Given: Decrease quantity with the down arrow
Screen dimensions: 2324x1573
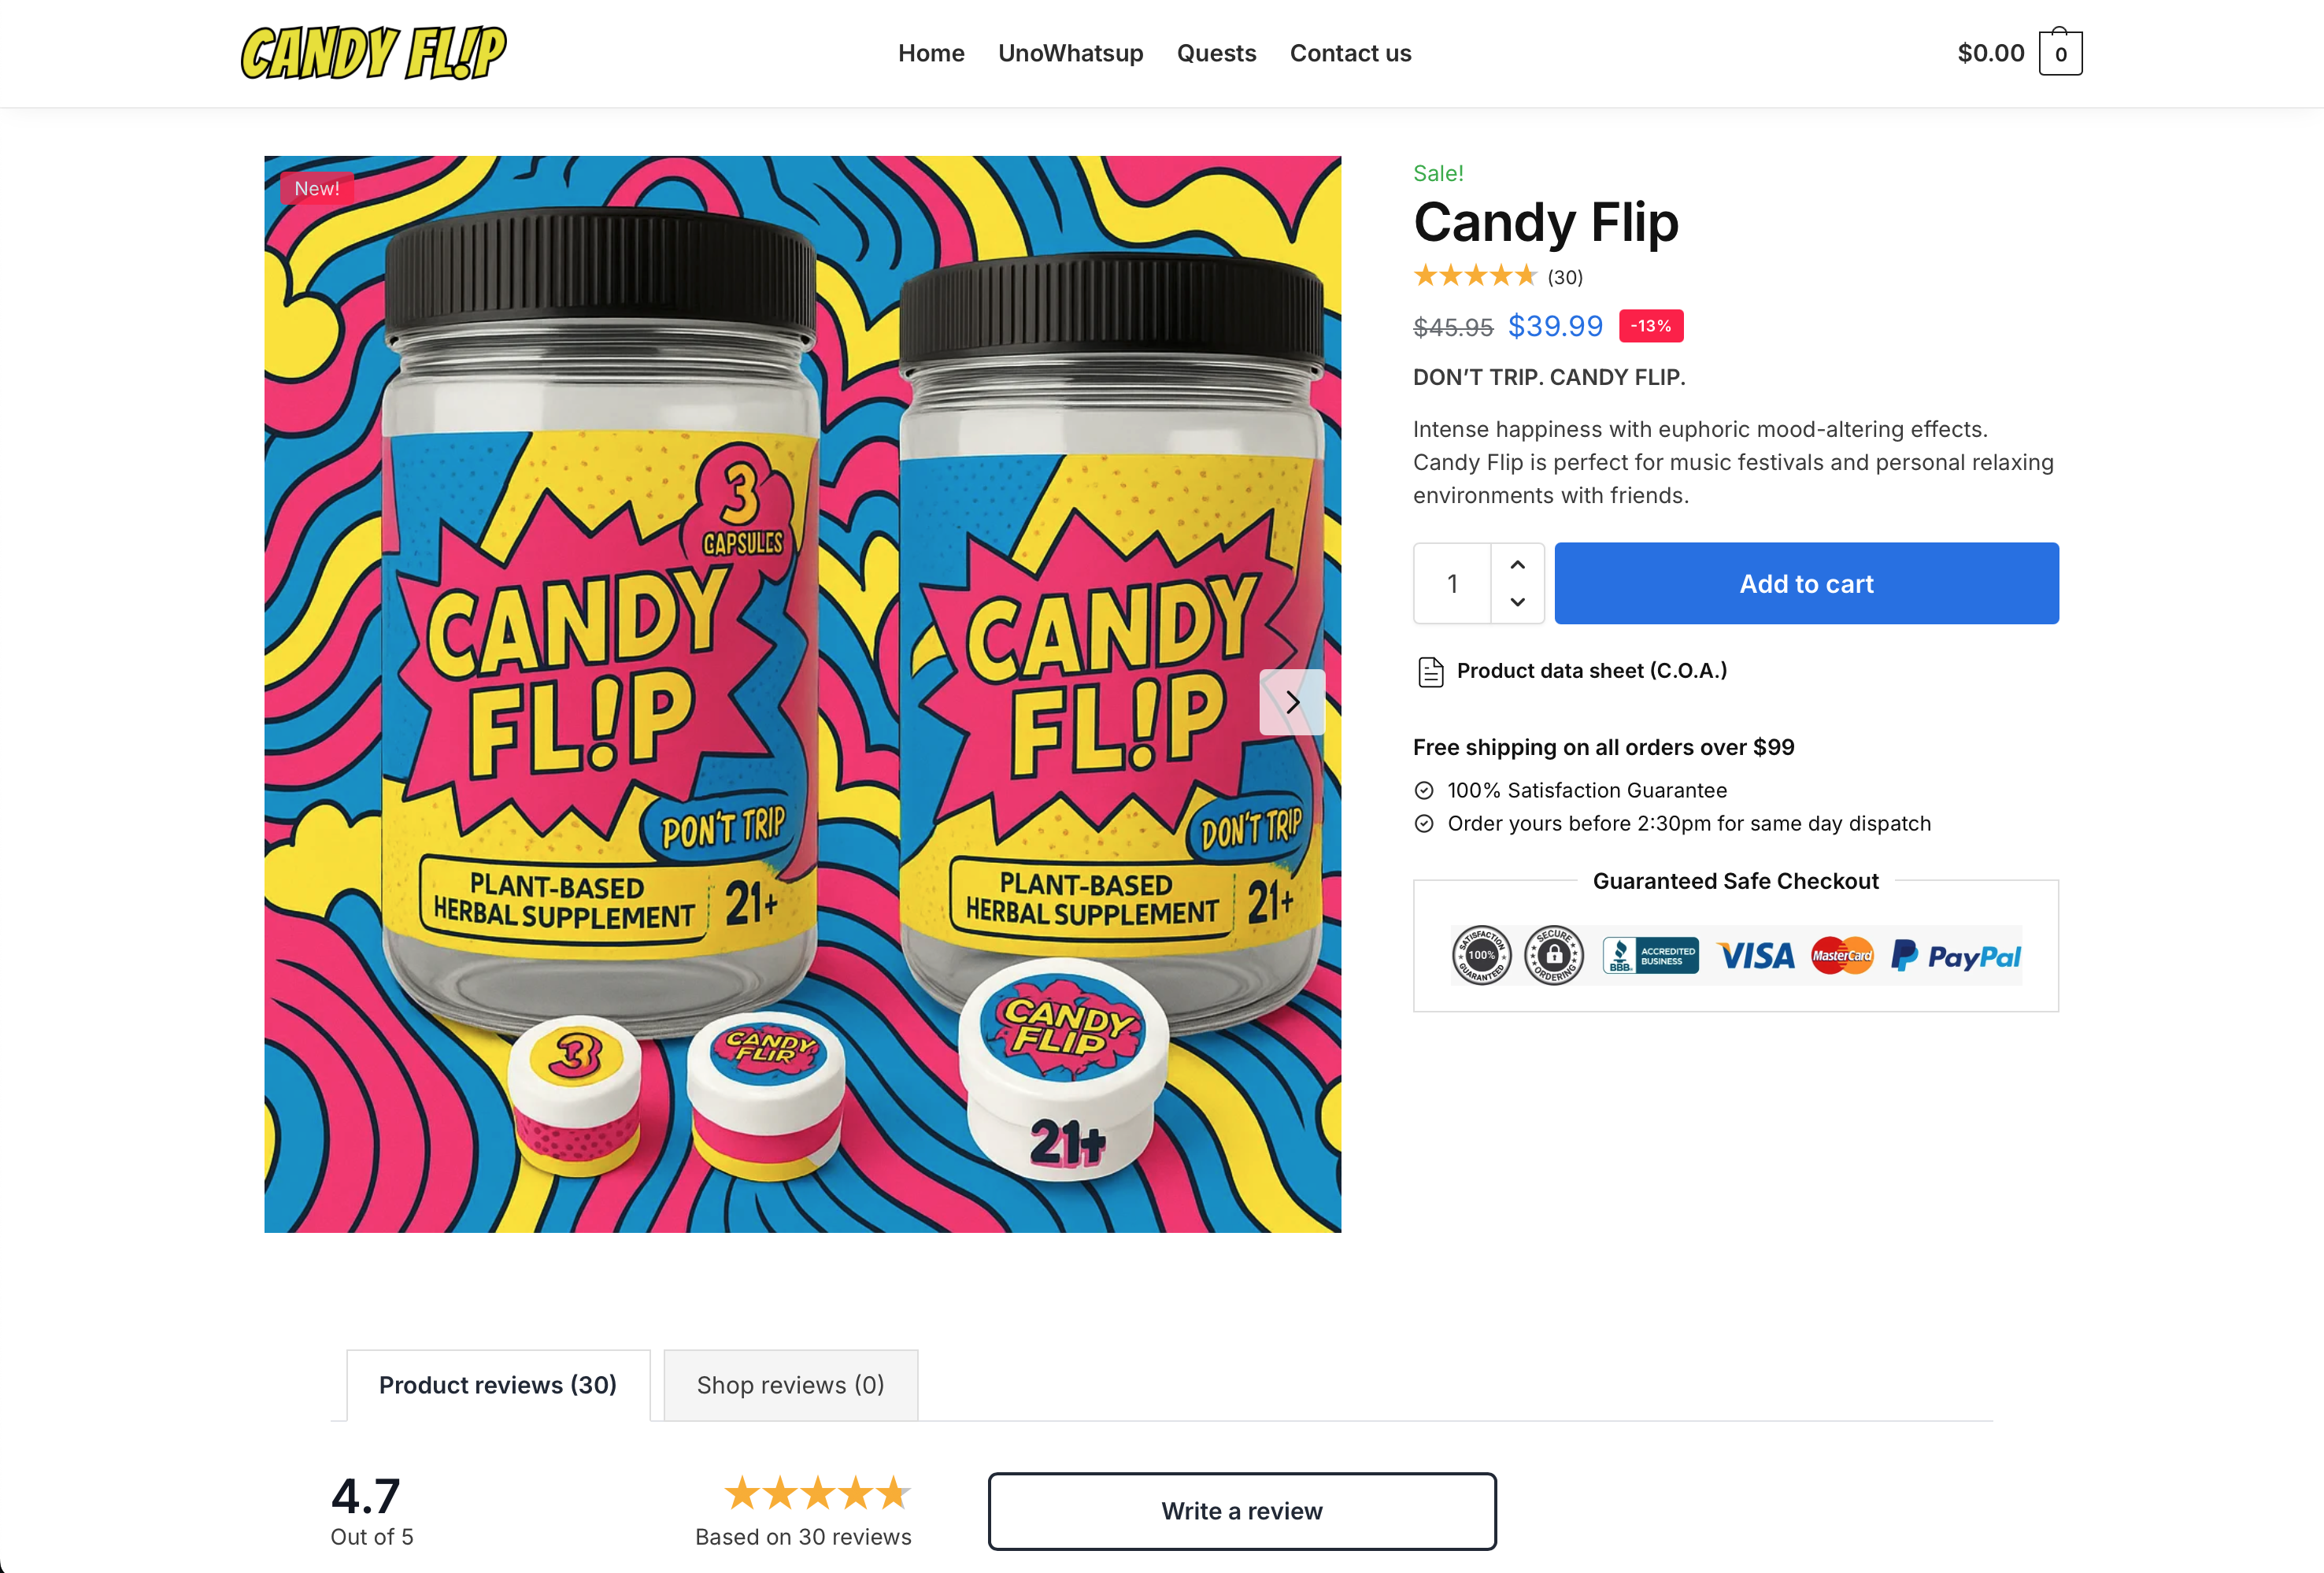Looking at the screenshot, I should [x=1517, y=602].
